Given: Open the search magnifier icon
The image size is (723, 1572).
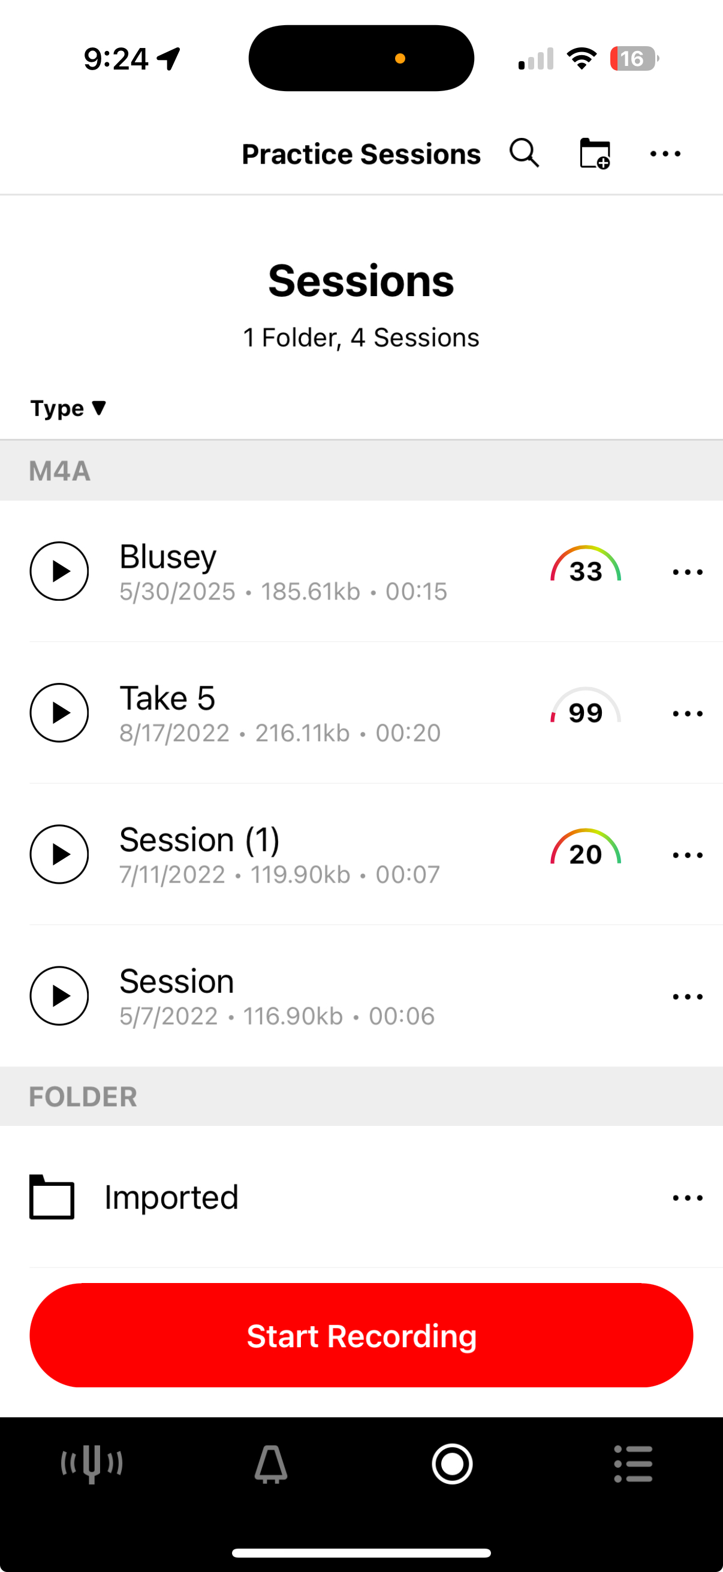Looking at the screenshot, I should 524,153.
